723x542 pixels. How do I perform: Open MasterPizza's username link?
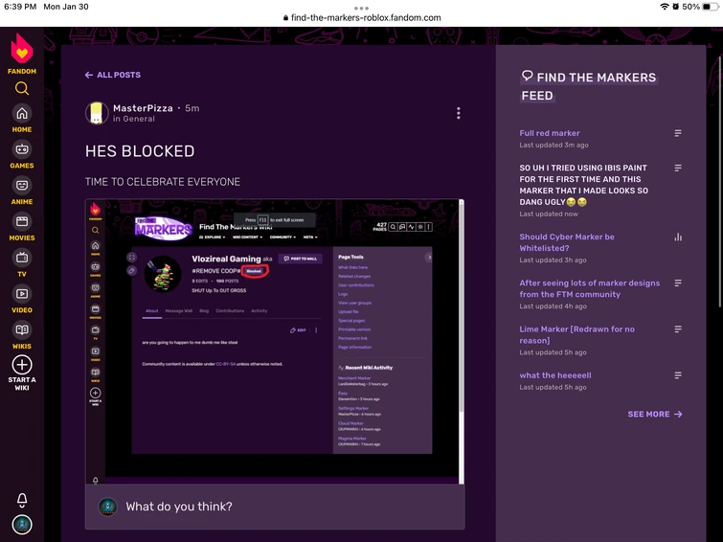(x=143, y=108)
